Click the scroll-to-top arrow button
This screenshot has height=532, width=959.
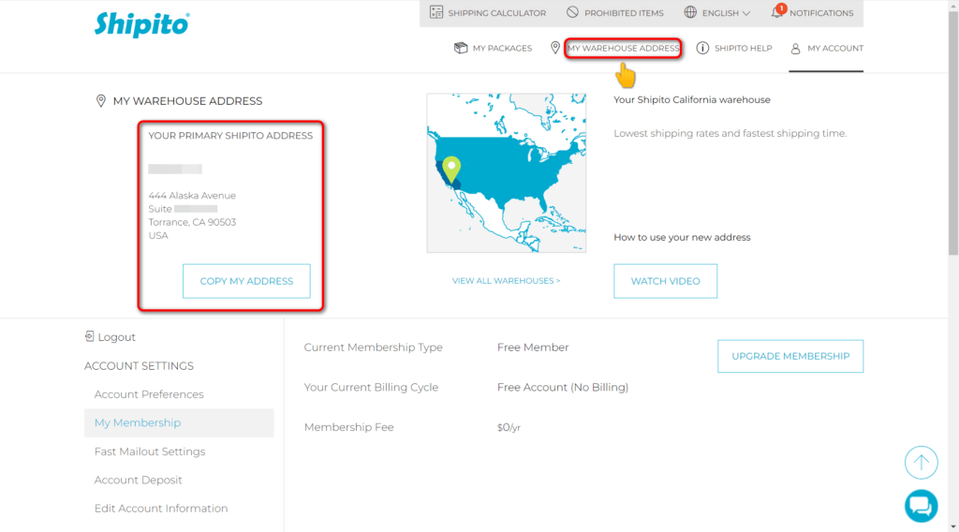[922, 463]
